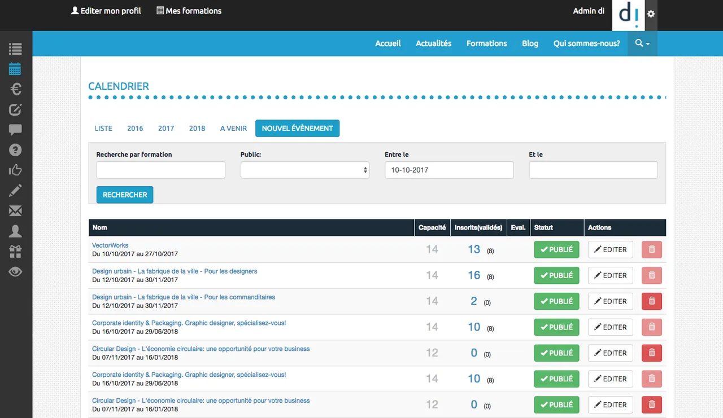Open the user silhouette icon in sidebar
Screen dimensions: 723x418
[15, 231]
